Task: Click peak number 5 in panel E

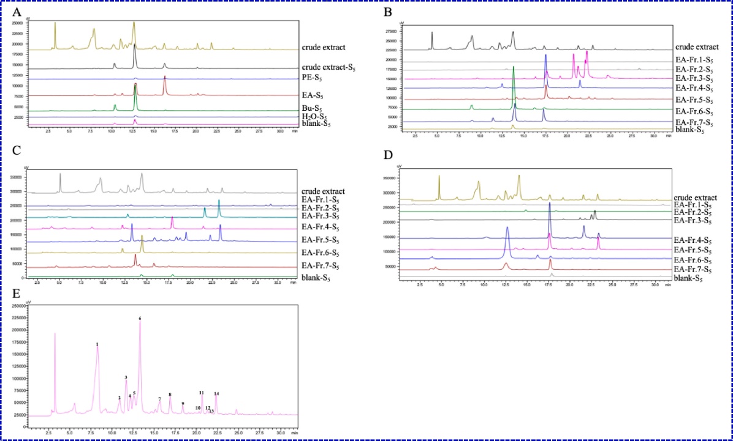Action: tap(134, 393)
